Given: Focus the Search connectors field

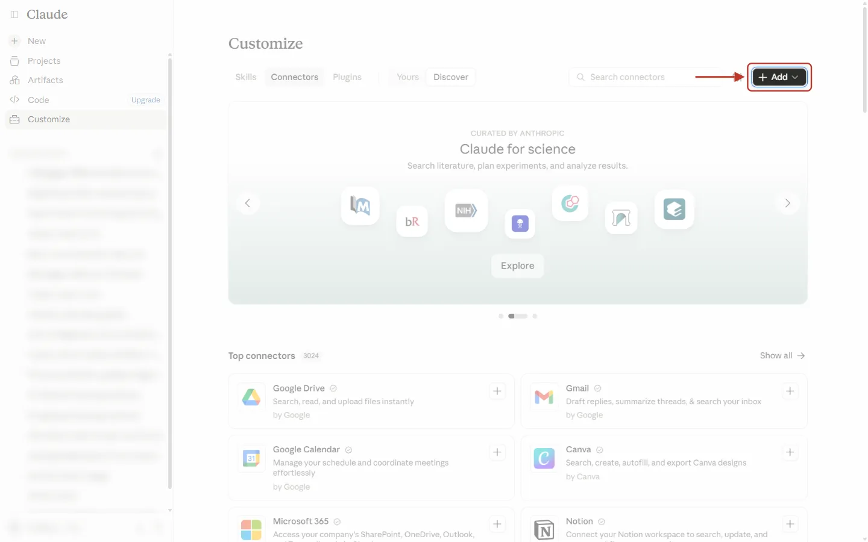Looking at the screenshot, I should pos(645,77).
